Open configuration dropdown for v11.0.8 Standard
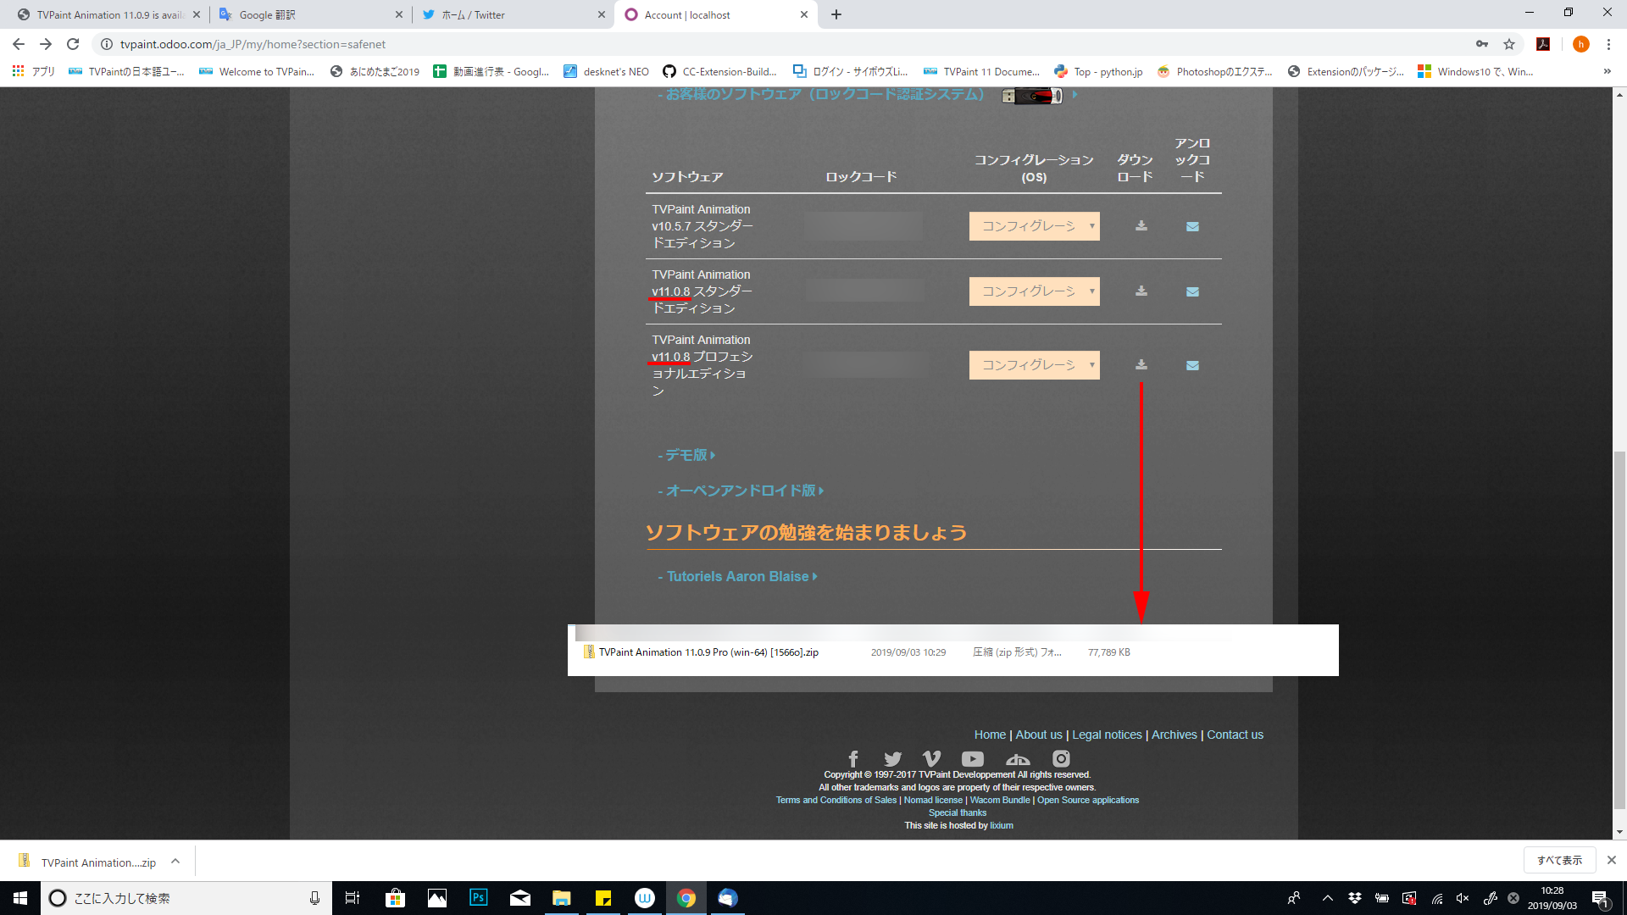 pyautogui.click(x=1034, y=291)
